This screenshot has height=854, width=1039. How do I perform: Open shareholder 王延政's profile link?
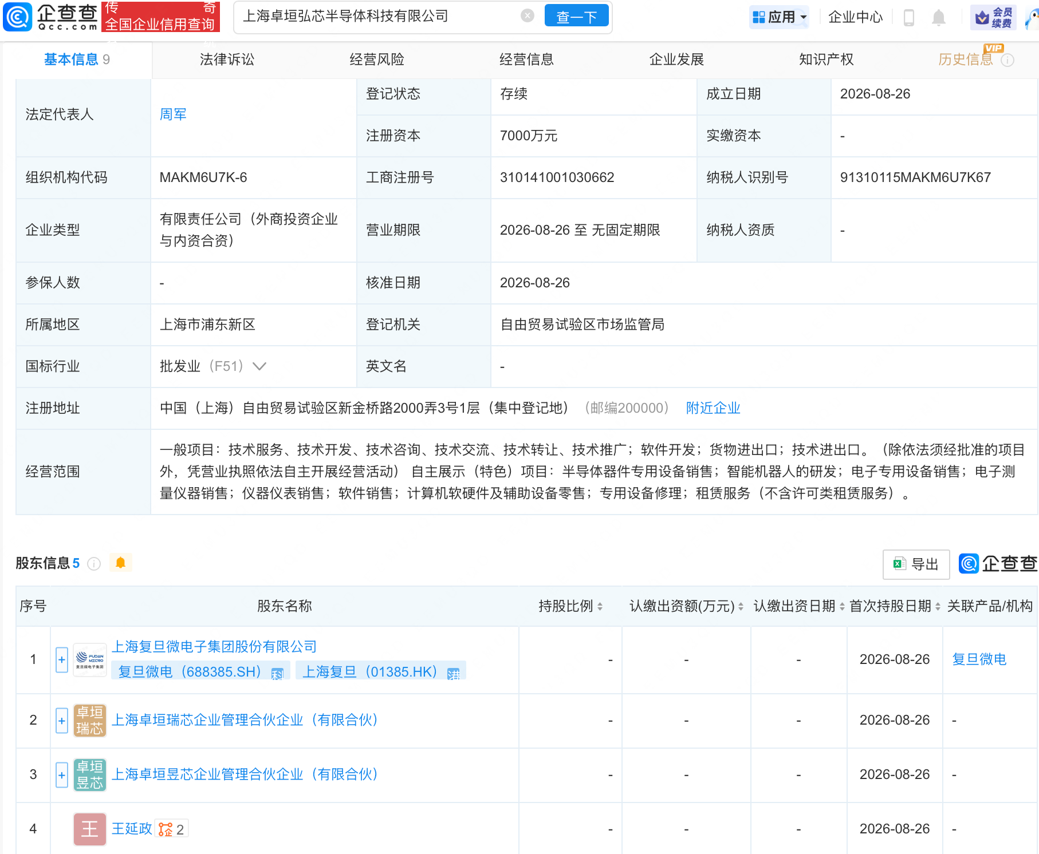coord(132,829)
